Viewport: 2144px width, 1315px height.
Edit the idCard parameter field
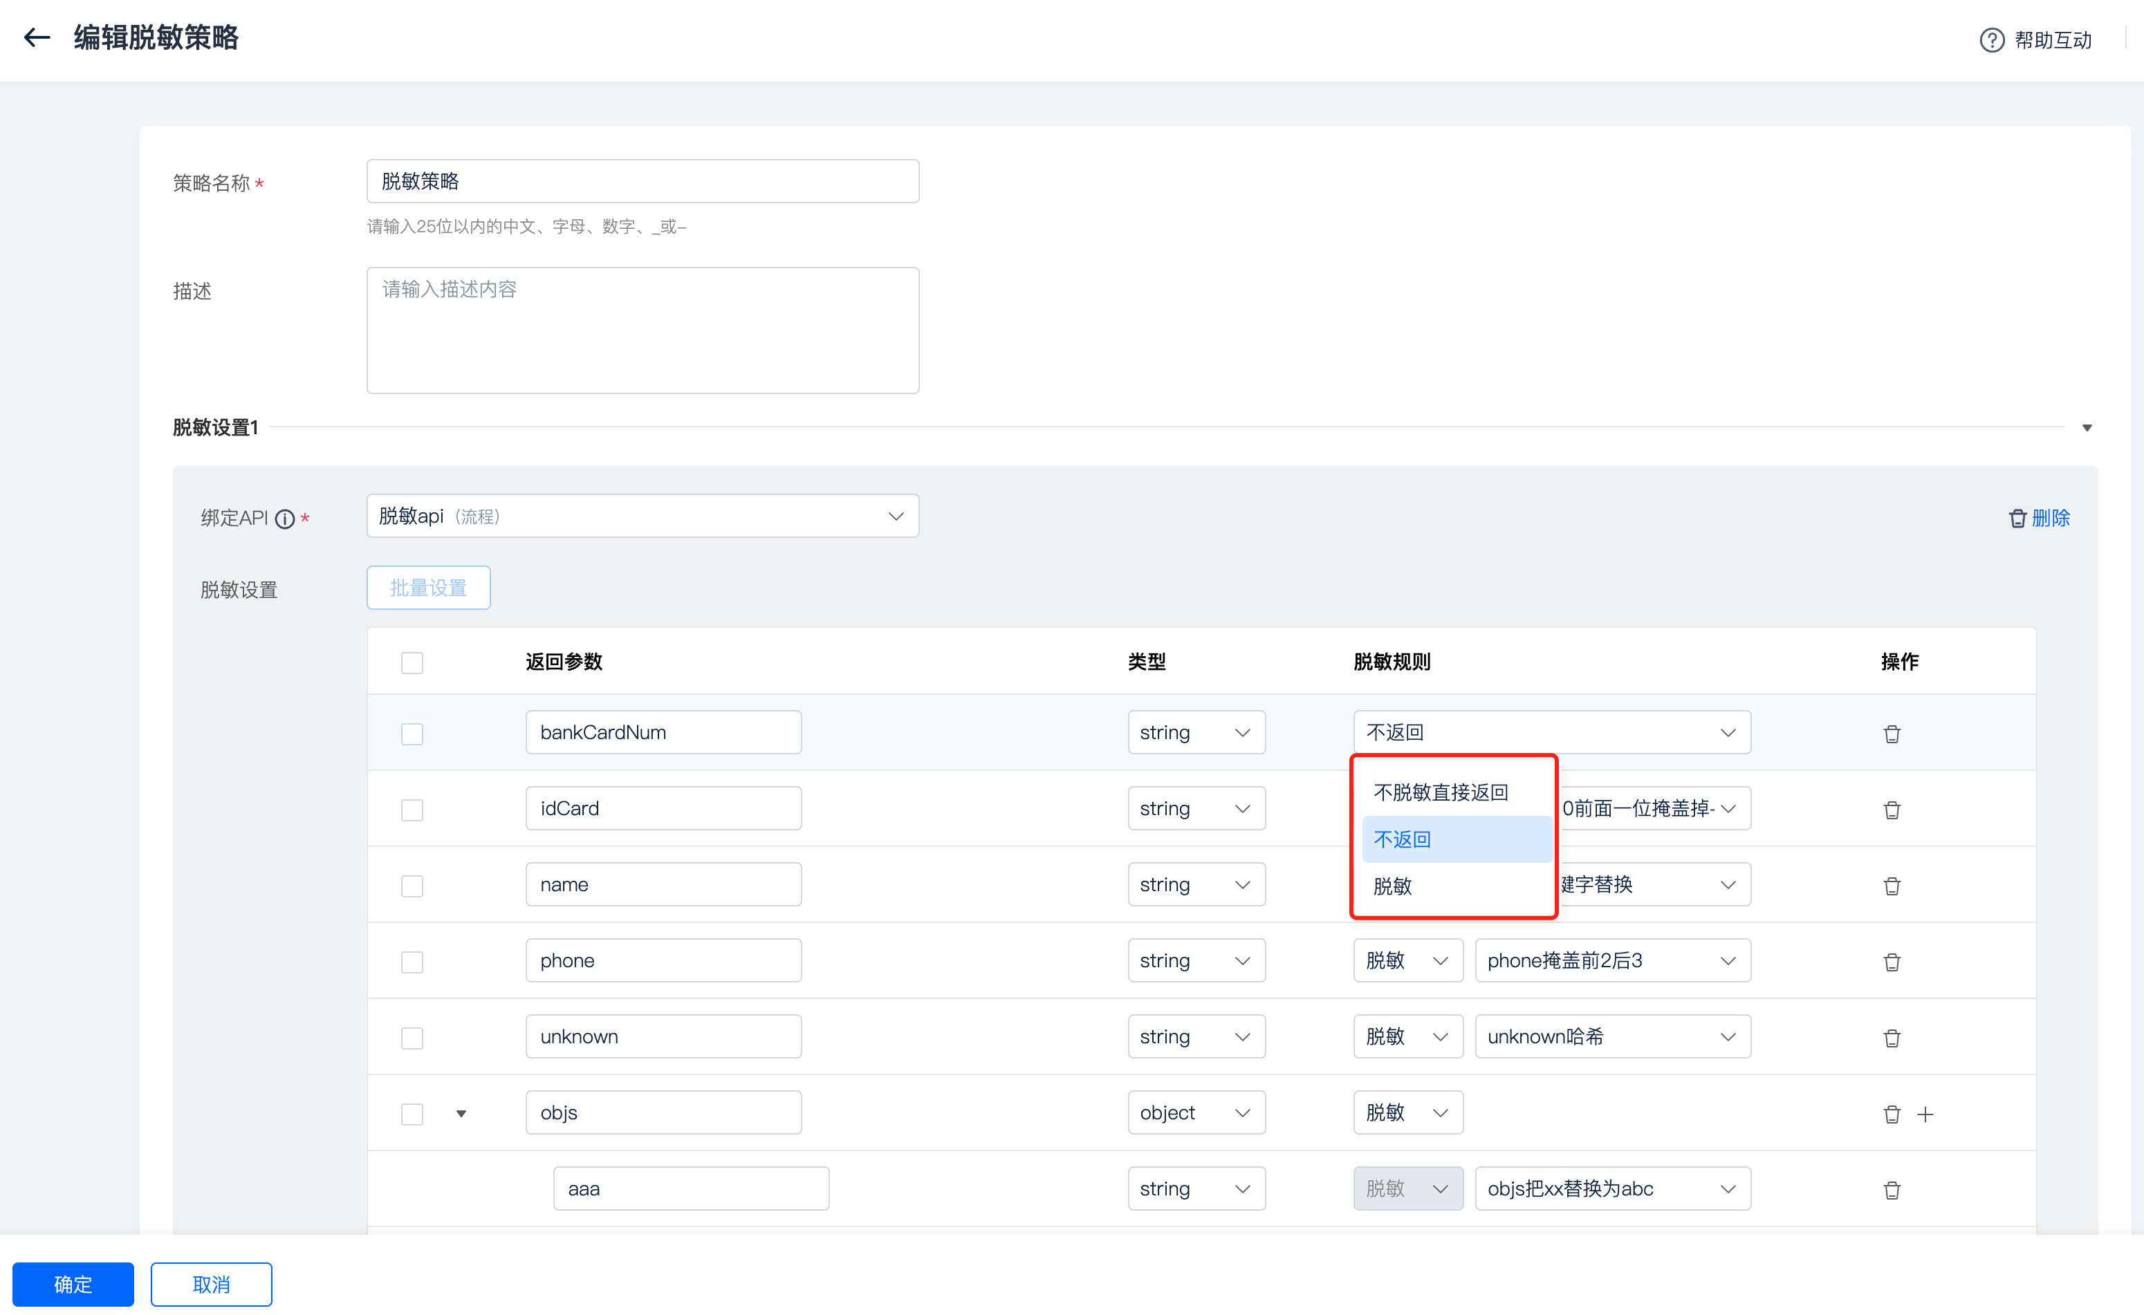663,808
